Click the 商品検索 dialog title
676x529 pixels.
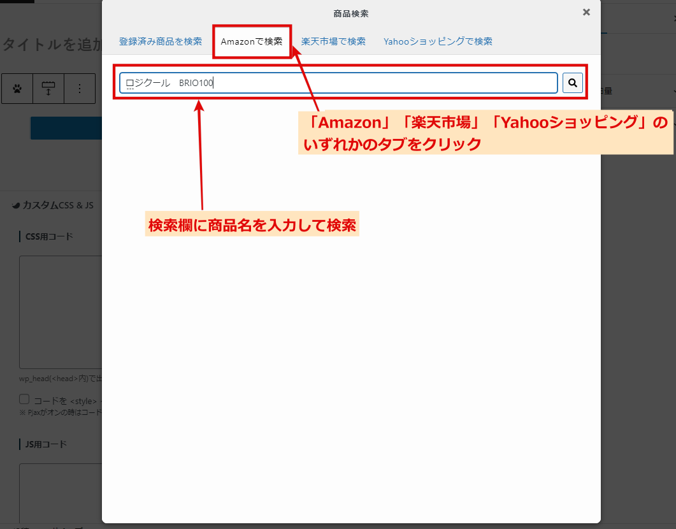point(351,14)
